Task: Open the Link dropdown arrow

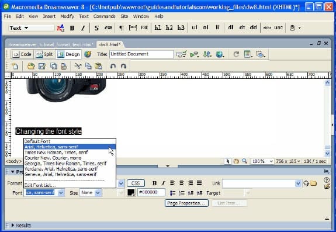Action: [x=298, y=183]
